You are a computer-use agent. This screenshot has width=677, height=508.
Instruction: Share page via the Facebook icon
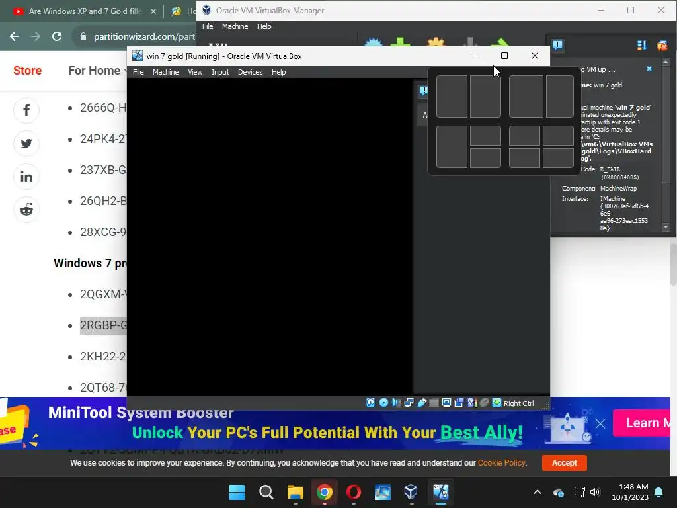coord(26,110)
